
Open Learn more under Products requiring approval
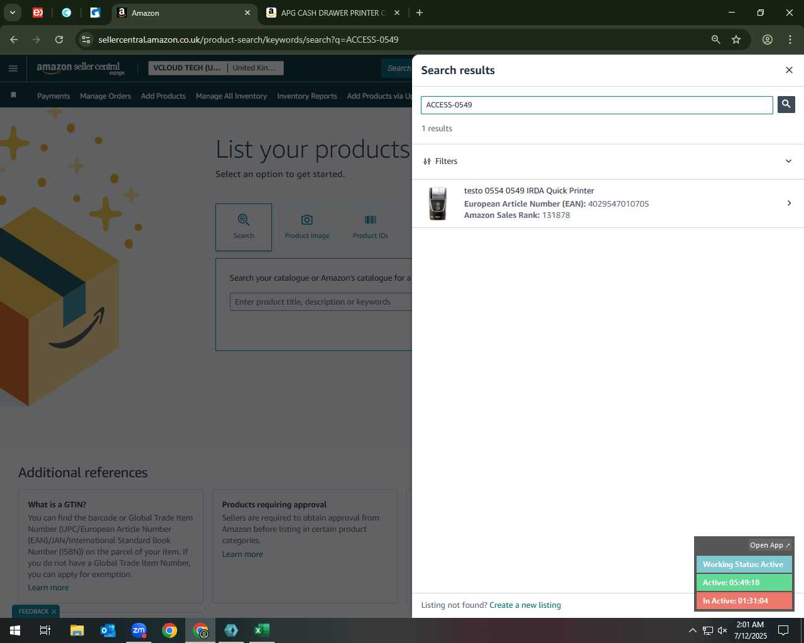(x=242, y=554)
